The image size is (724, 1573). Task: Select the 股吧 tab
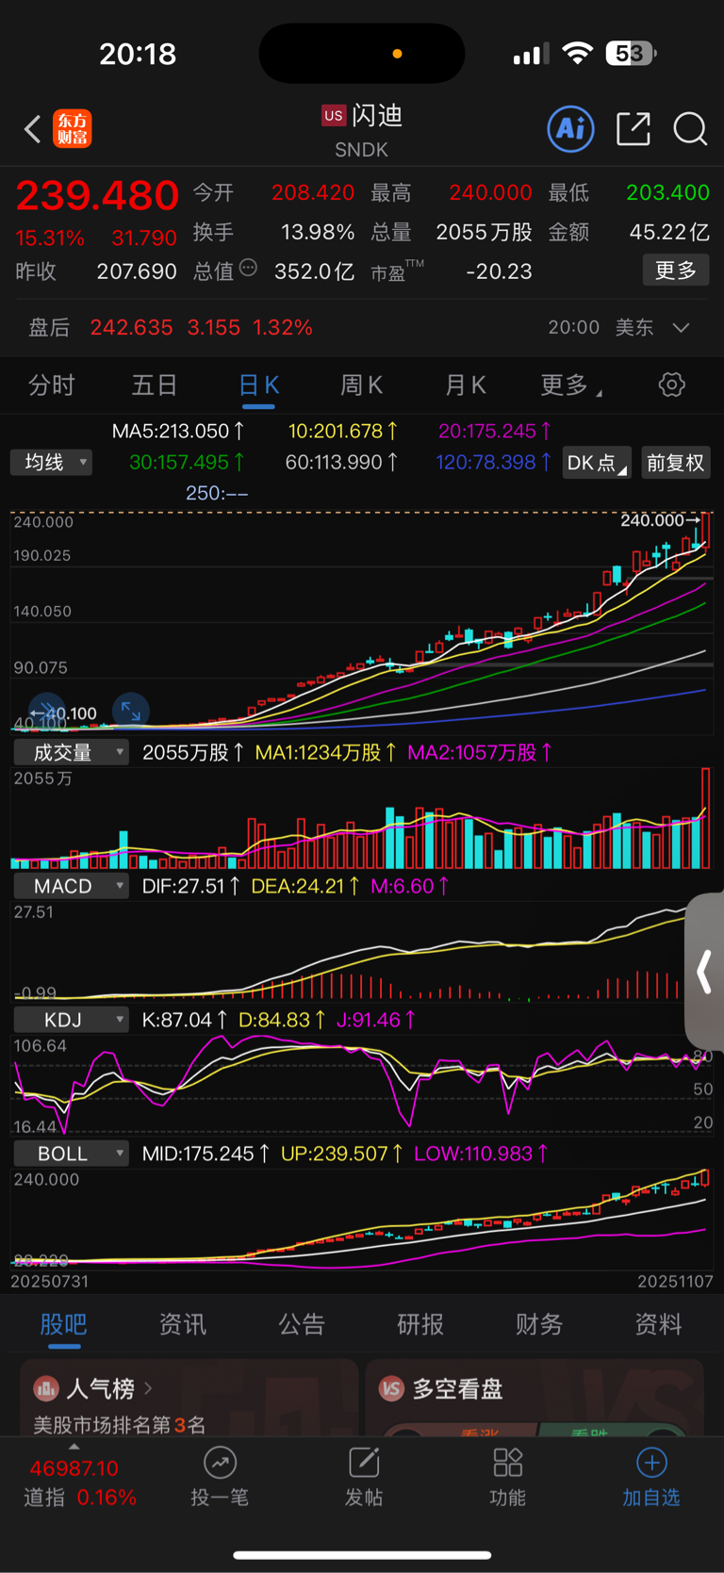pos(64,1324)
